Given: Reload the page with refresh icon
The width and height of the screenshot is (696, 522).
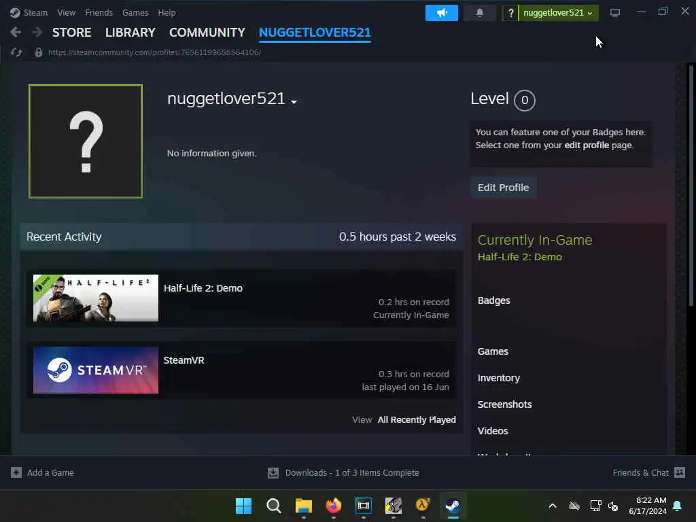Looking at the screenshot, I should point(16,52).
